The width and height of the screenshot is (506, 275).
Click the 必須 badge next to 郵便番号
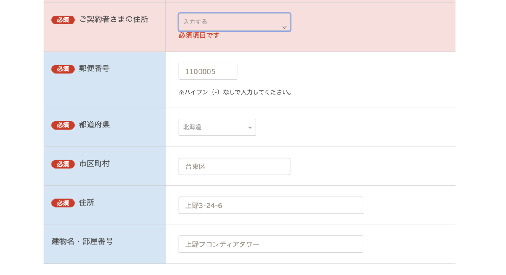click(63, 69)
